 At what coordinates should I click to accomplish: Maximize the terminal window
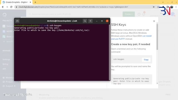click(x=102, y=21)
